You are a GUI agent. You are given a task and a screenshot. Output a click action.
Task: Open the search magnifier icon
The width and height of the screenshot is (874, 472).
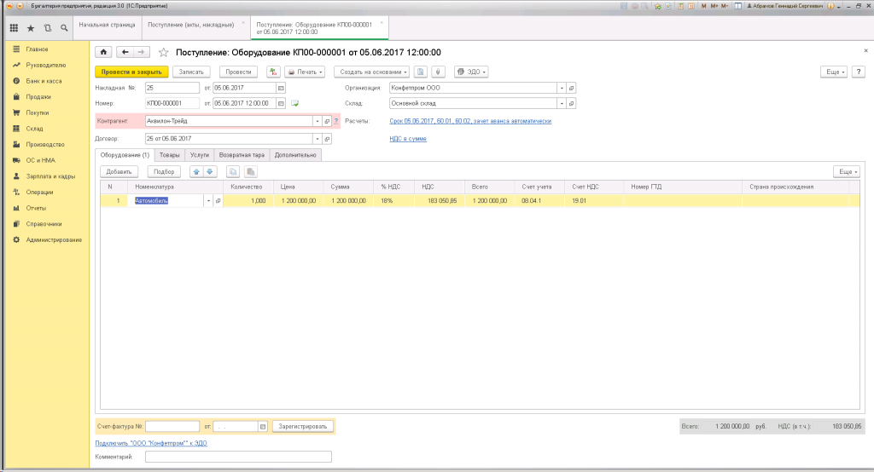64,28
